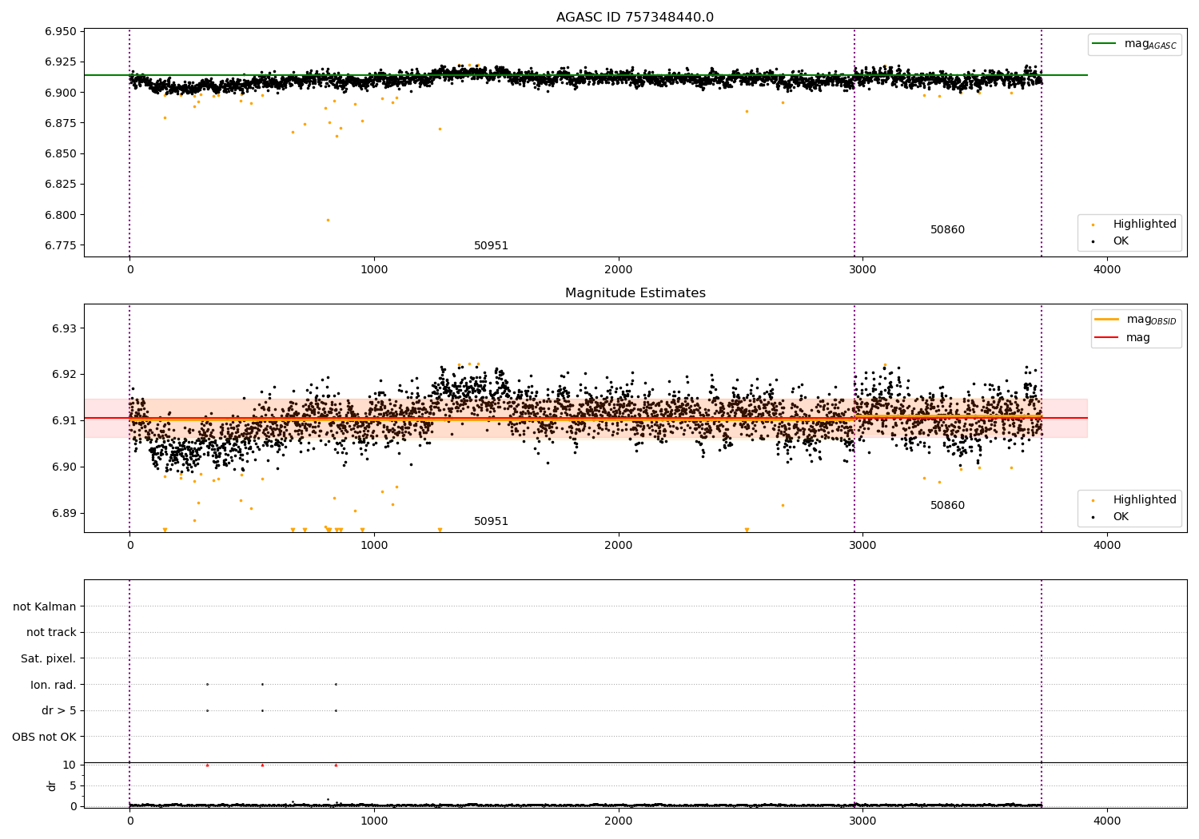
Task: Click the '6.875' y-axis tick label
Action: tap(61, 123)
